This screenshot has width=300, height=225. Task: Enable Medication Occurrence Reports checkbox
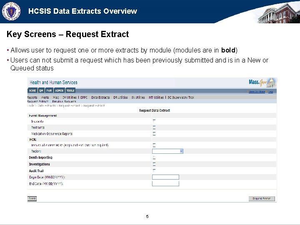tap(154, 134)
